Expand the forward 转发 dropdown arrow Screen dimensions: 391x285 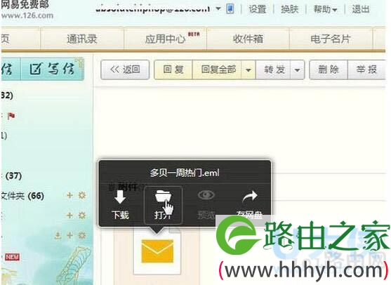click(x=297, y=69)
